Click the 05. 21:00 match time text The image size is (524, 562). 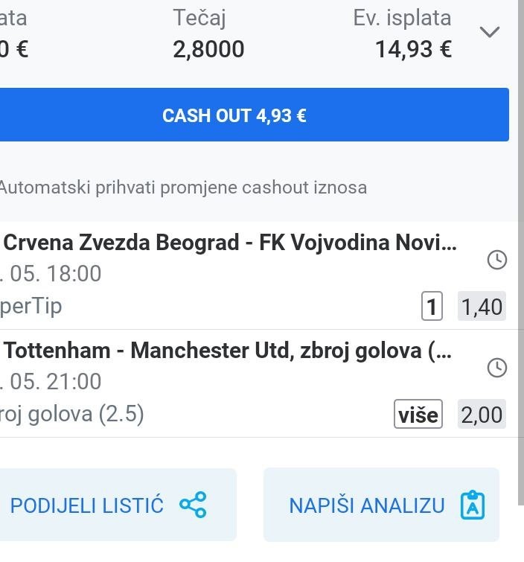(x=51, y=381)
